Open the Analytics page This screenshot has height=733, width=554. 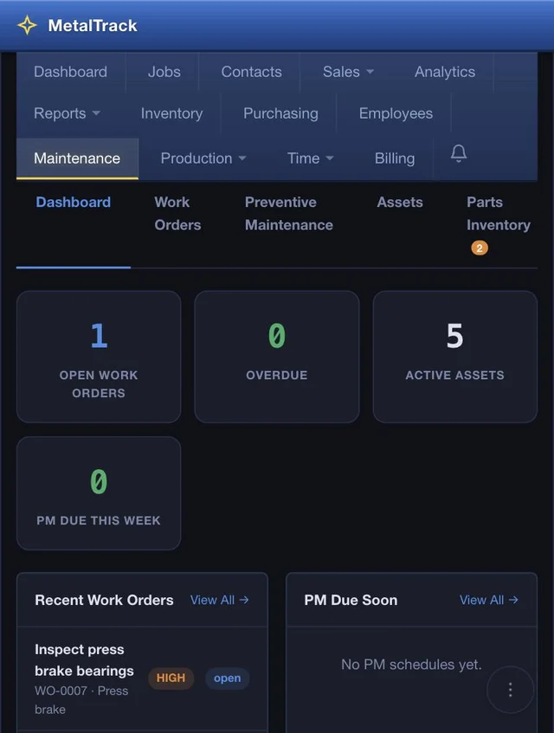pos(445,72)
